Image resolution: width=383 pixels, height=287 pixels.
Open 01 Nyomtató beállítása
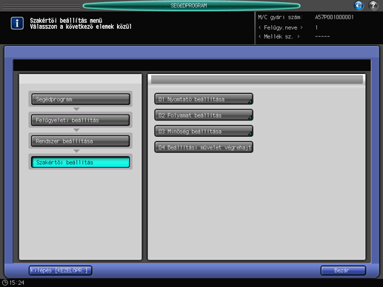204,99
